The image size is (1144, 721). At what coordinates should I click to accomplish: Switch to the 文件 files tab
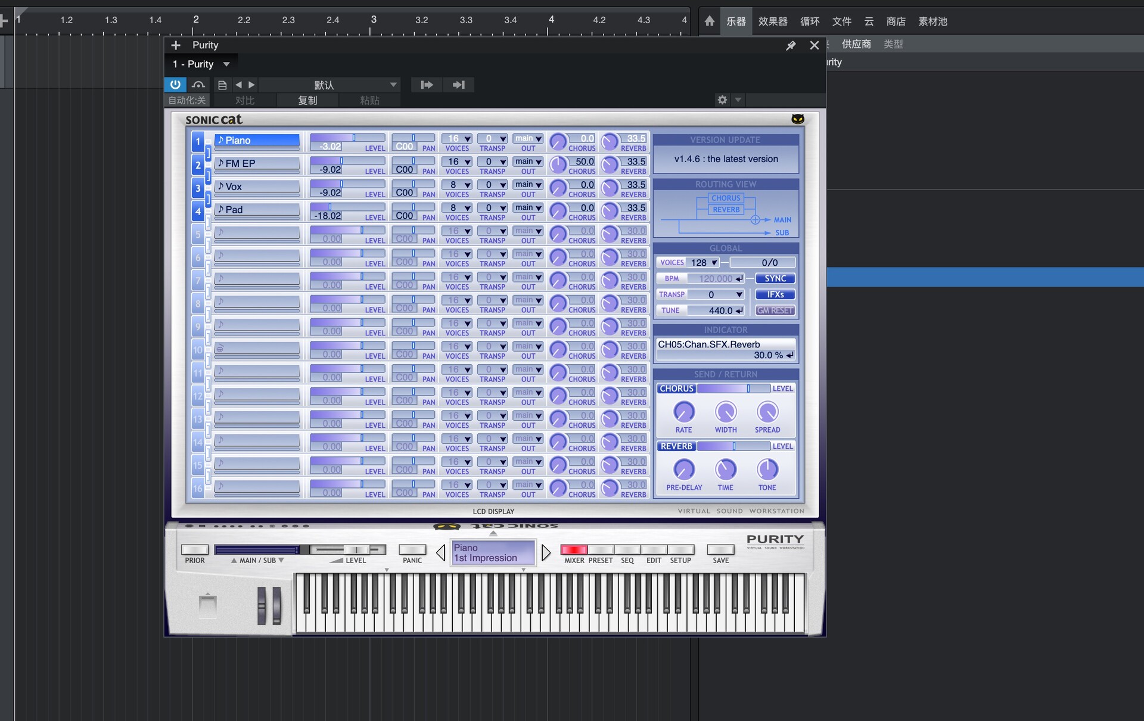[842, 21]
